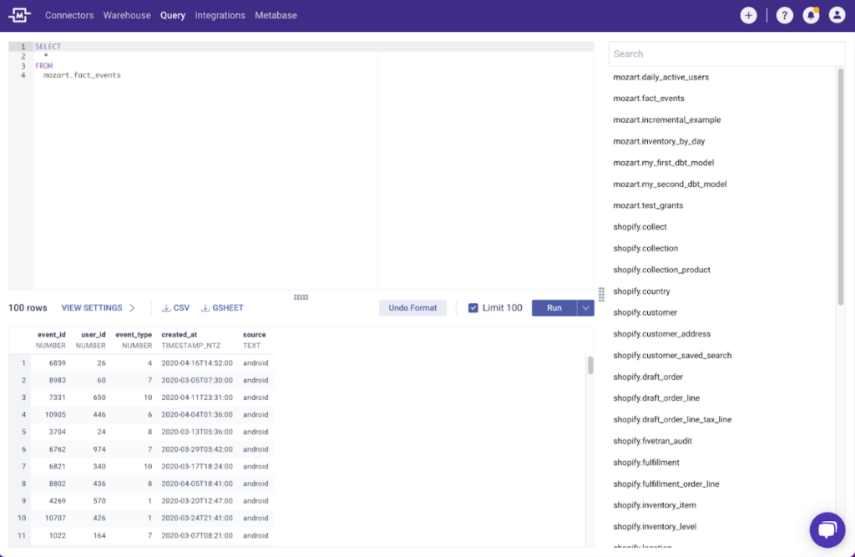Open the plus (create new) icon

coord(748,14)
